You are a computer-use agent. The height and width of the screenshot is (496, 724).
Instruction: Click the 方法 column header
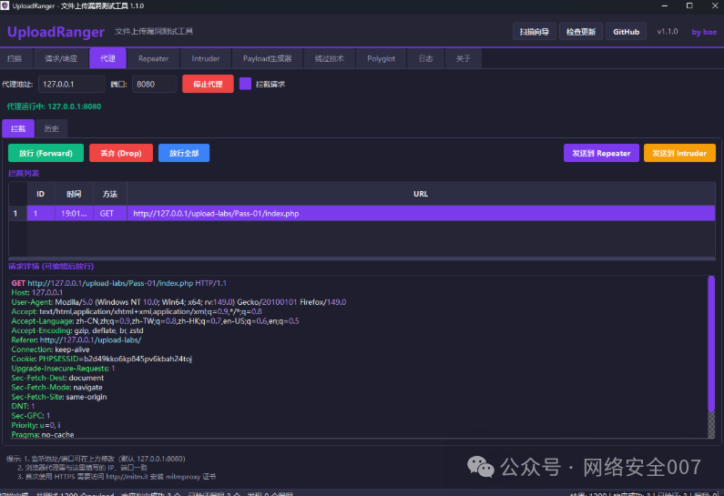point(110,194)
